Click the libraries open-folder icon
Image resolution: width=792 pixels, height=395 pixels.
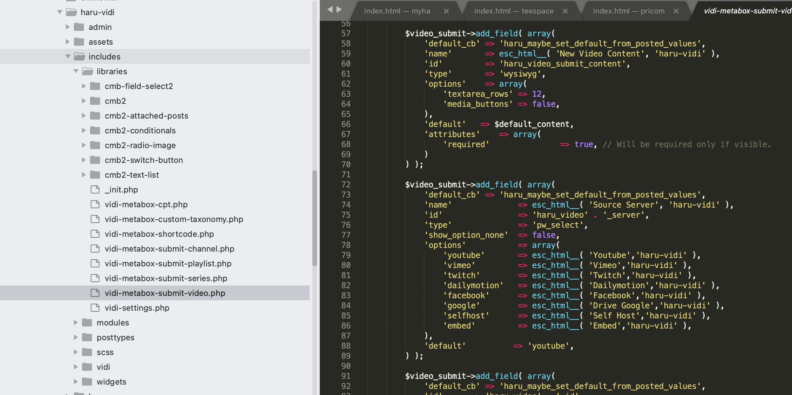click(x=87, y=71)
